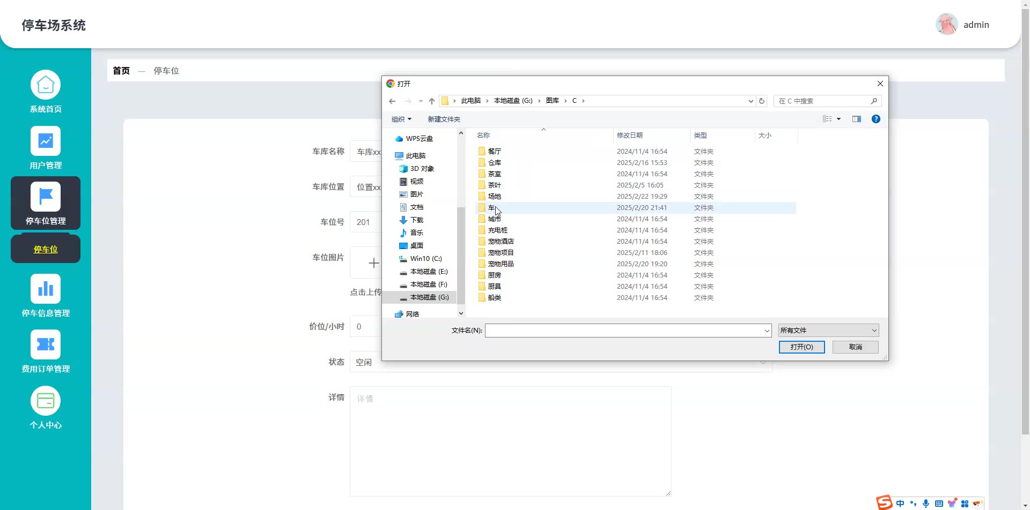1030x510 pixels.
Task: Open the 停车信息管理 bar chart icon
Action: [46, 289]
